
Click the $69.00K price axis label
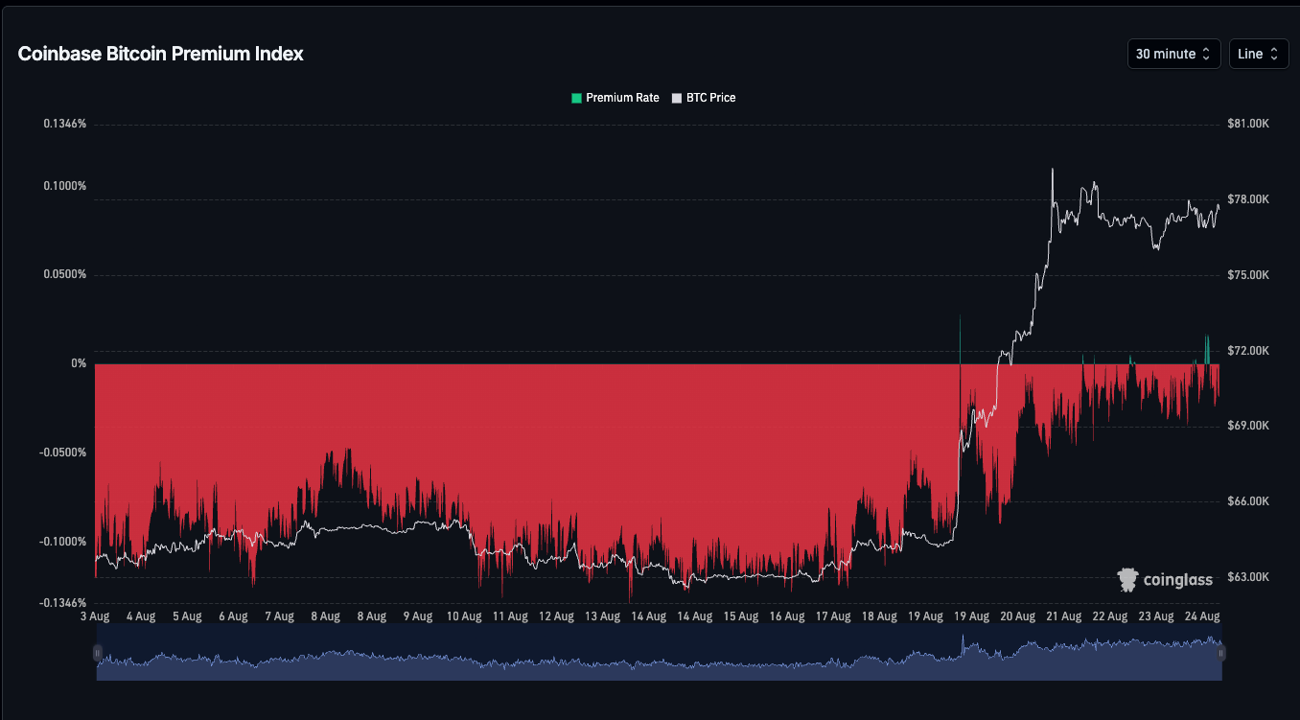click(x=1248, y=426)
